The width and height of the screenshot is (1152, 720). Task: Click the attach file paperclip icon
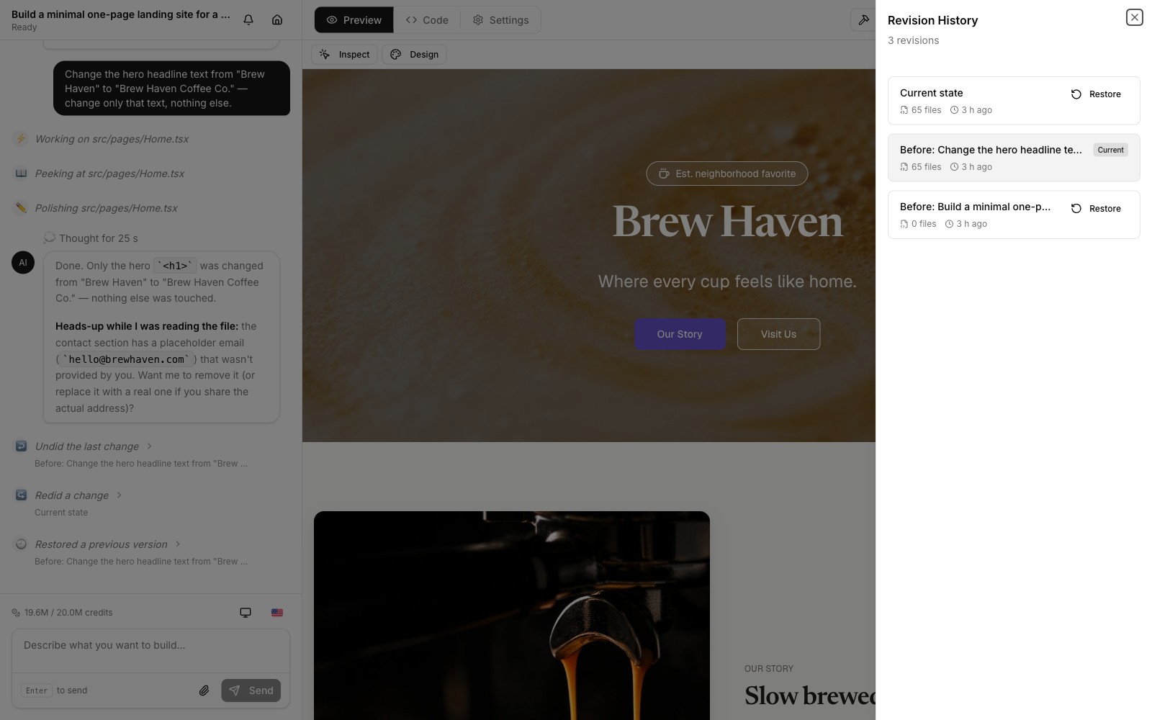204,690
